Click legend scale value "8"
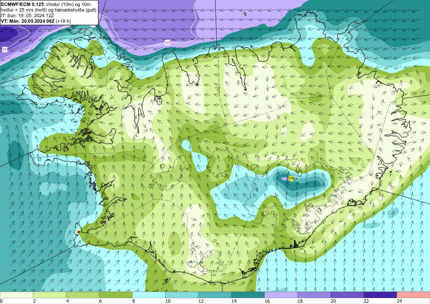Image resolution: width=430 pixels, height=304 pixels. pos(134,301)
